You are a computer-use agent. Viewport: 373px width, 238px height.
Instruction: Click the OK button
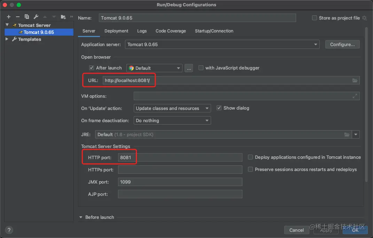tap(355, 230)
